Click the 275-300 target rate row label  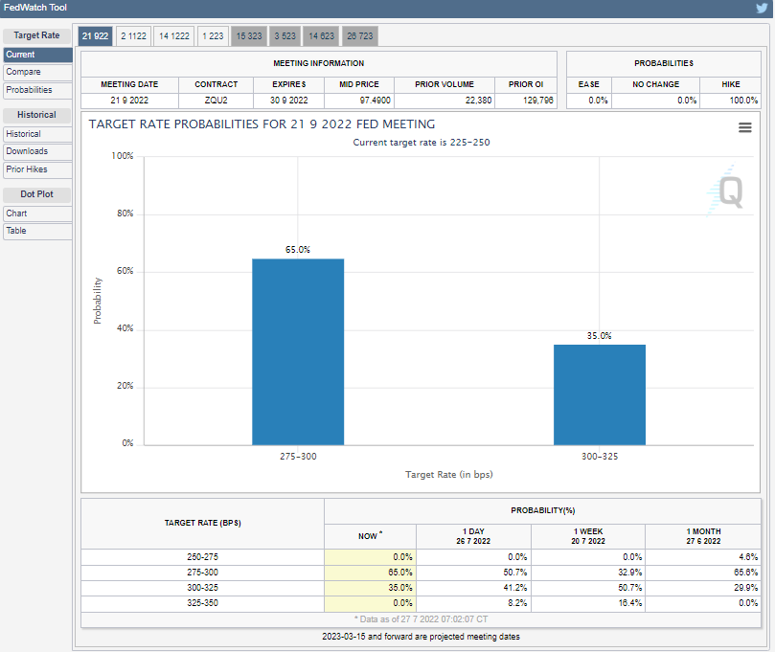203,573
